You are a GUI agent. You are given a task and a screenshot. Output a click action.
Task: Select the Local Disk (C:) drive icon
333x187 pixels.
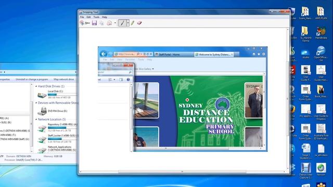pyautogui.click(x=42, y=95)
